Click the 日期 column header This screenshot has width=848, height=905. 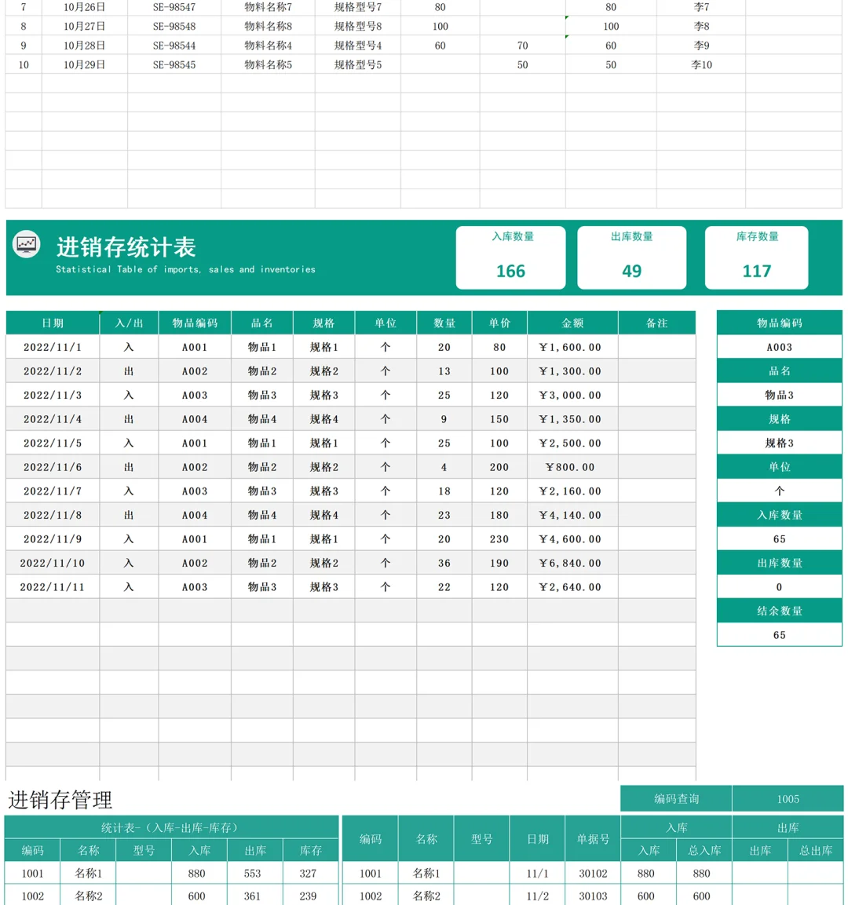53,323
